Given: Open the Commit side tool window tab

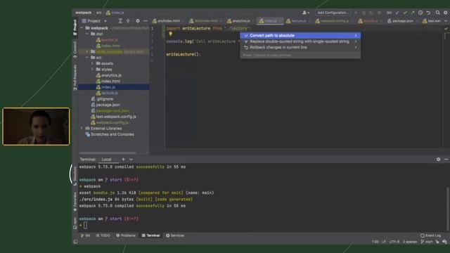Looking at the screenshot, I should click(75, 49).
